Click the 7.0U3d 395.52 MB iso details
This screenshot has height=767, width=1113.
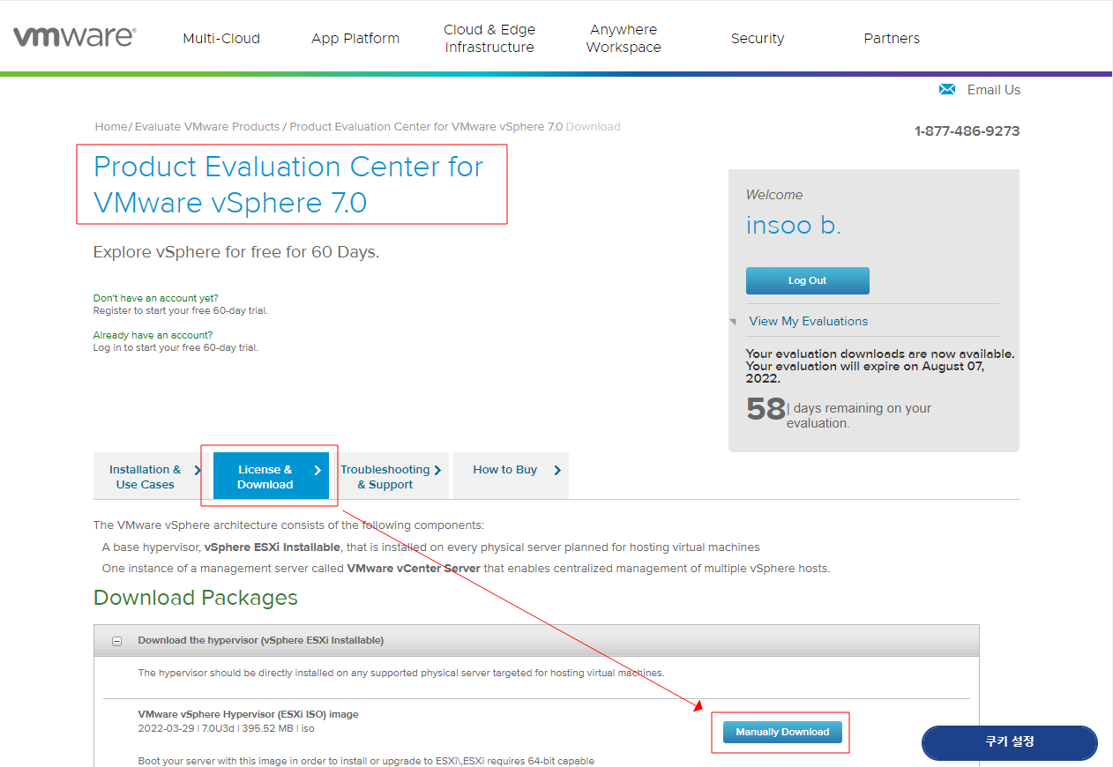point(227,729)
